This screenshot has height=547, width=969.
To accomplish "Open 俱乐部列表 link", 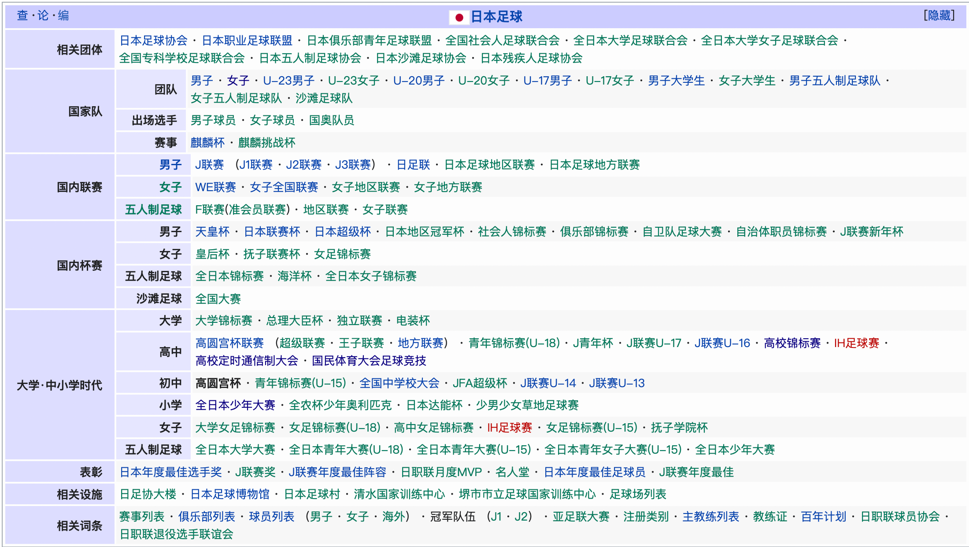I will pyautogui.click(x=207, y=517).
